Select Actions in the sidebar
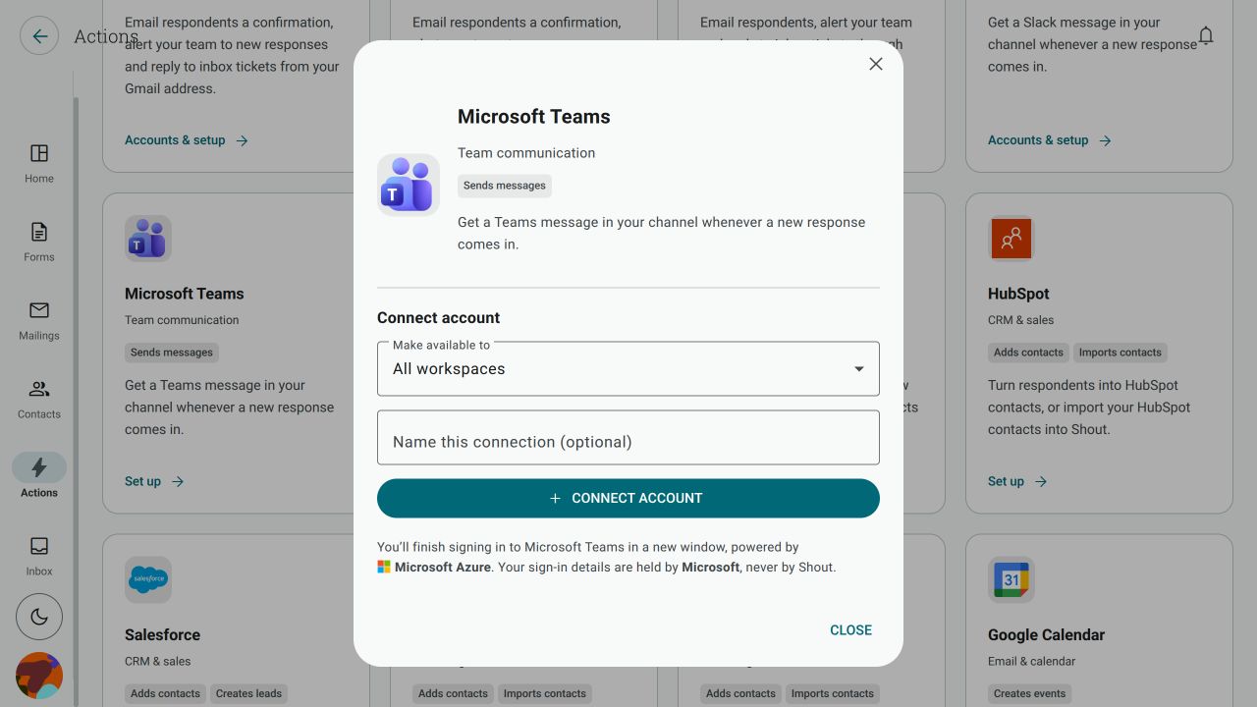 39,477
